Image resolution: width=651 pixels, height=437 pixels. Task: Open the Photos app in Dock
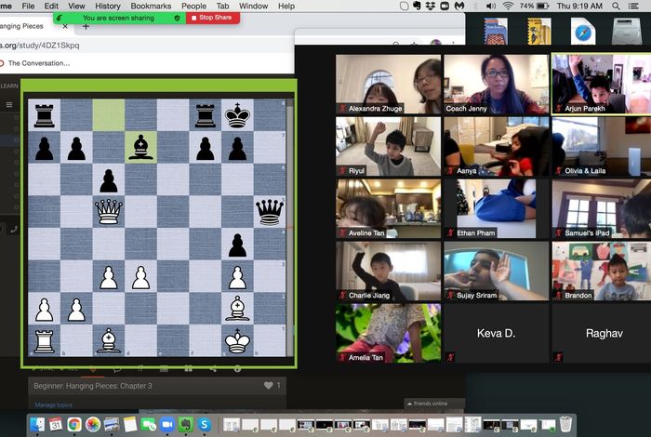tap(93, 425)
